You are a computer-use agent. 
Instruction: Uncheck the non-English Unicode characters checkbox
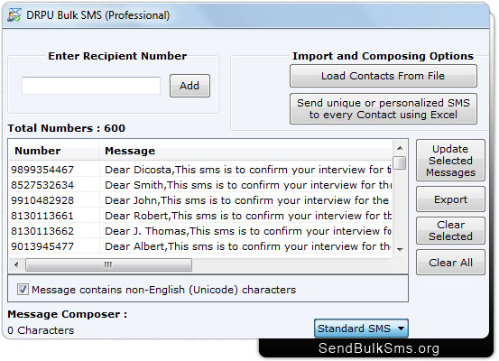[x=23, y=290]
